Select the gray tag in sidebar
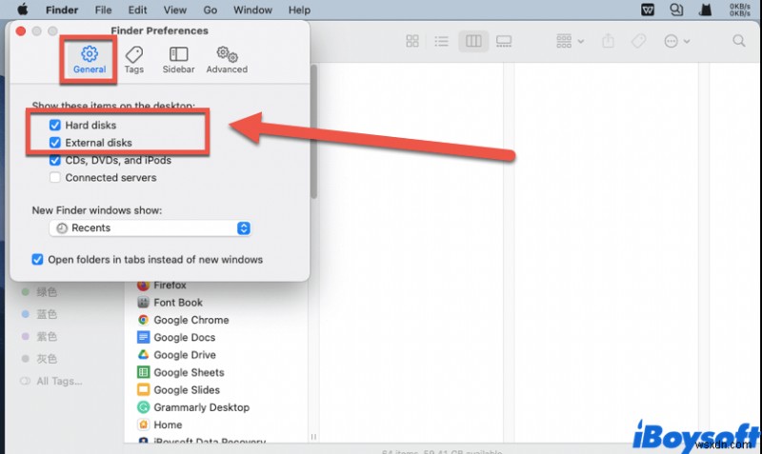The image size is (762, 454). tap(40, 358)
